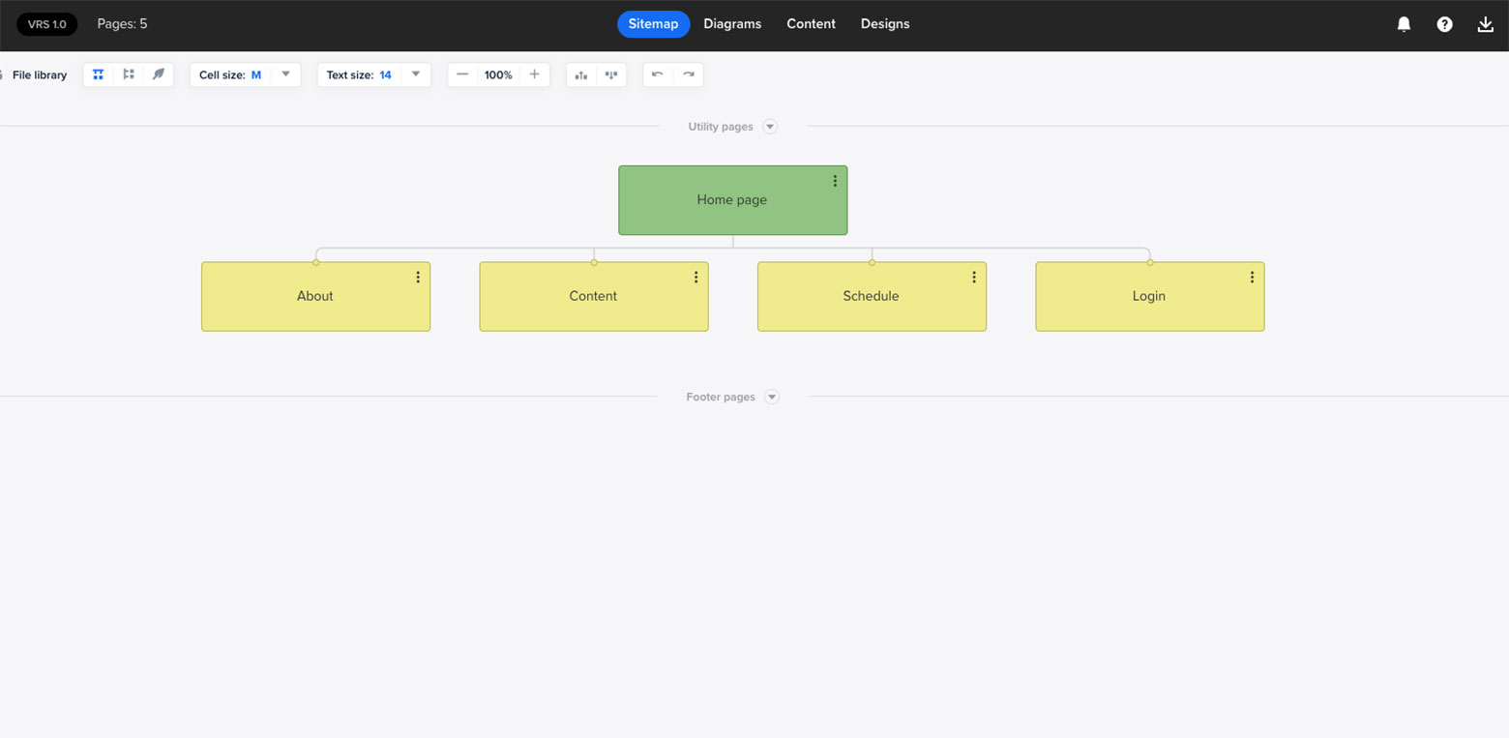Open the Content section in the top navigation
The image size is (1509, 738).
811,23
